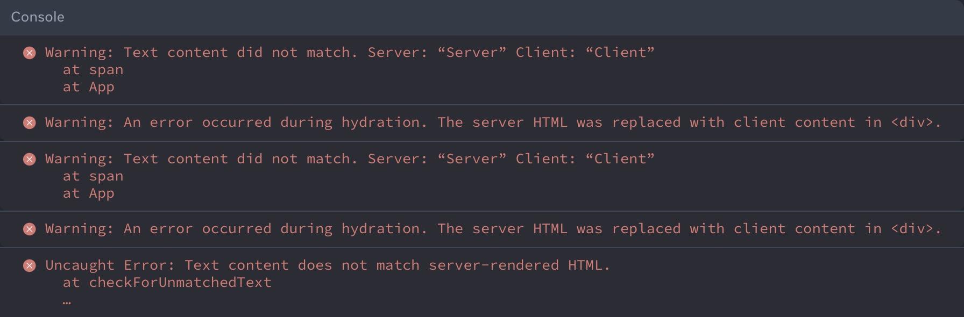
Task: Click "at App" in the first warning's stack
Action: pyautogui.click(x=89, y=87)
